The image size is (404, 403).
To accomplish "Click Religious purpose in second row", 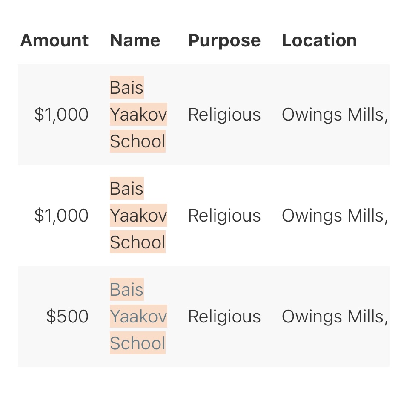I will 224,216.
